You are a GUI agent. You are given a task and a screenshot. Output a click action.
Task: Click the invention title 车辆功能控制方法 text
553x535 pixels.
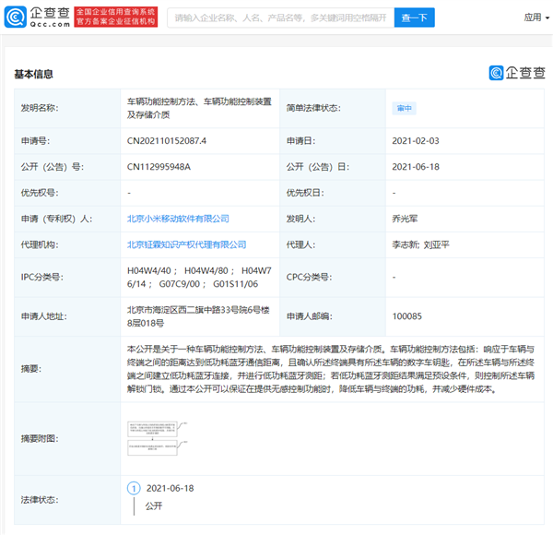tap(199, 108)
